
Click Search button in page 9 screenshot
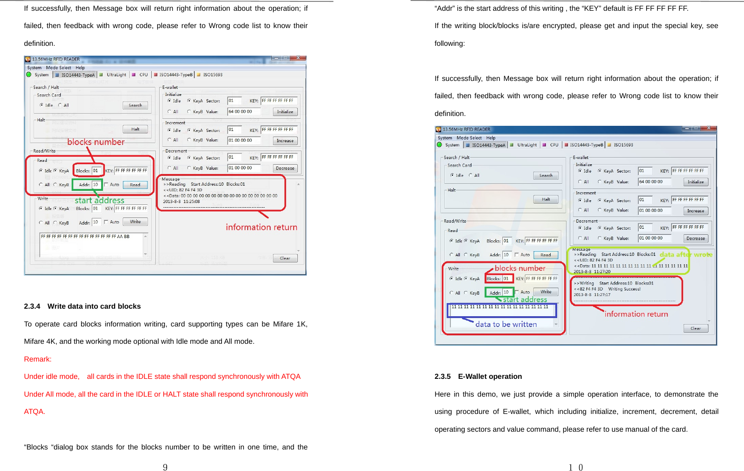click(135, 106)
